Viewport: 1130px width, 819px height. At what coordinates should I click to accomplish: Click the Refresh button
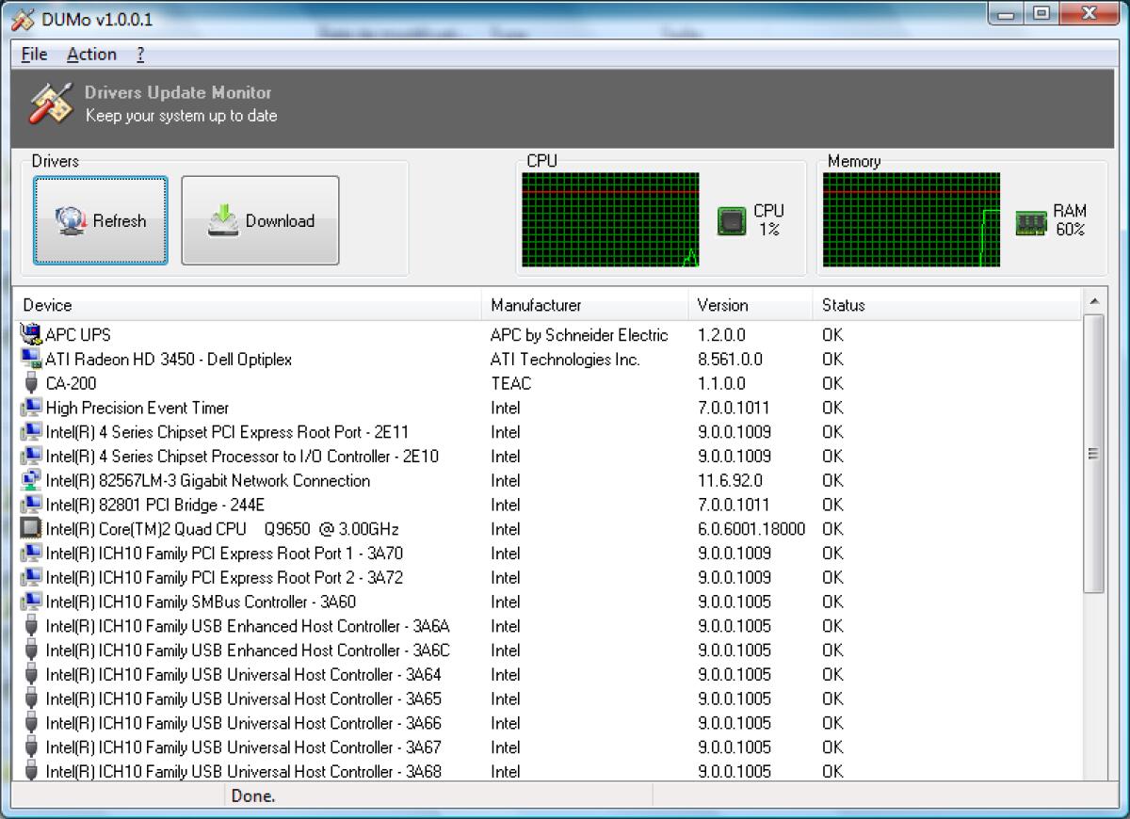click(x=100, y=220)
